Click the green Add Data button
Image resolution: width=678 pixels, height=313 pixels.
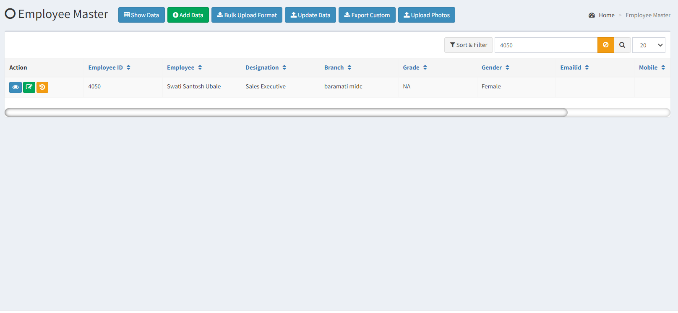coord(188,15)
